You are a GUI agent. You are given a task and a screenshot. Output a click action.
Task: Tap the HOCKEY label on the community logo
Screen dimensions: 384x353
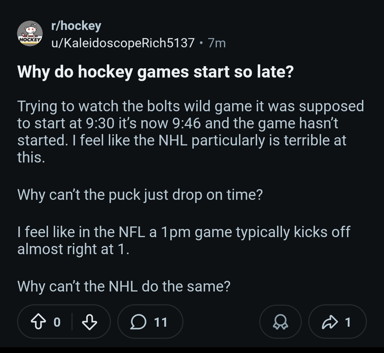click(x=30, y=40)
